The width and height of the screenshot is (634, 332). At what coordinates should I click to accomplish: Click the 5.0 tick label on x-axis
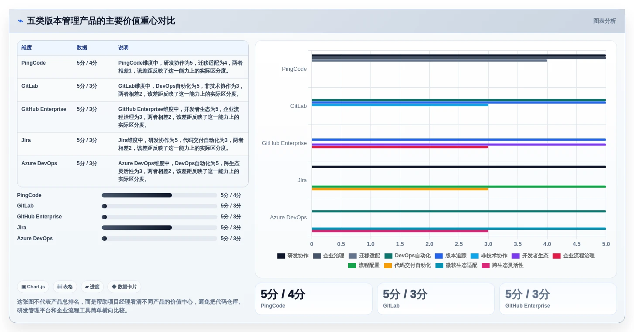[606, 244]
